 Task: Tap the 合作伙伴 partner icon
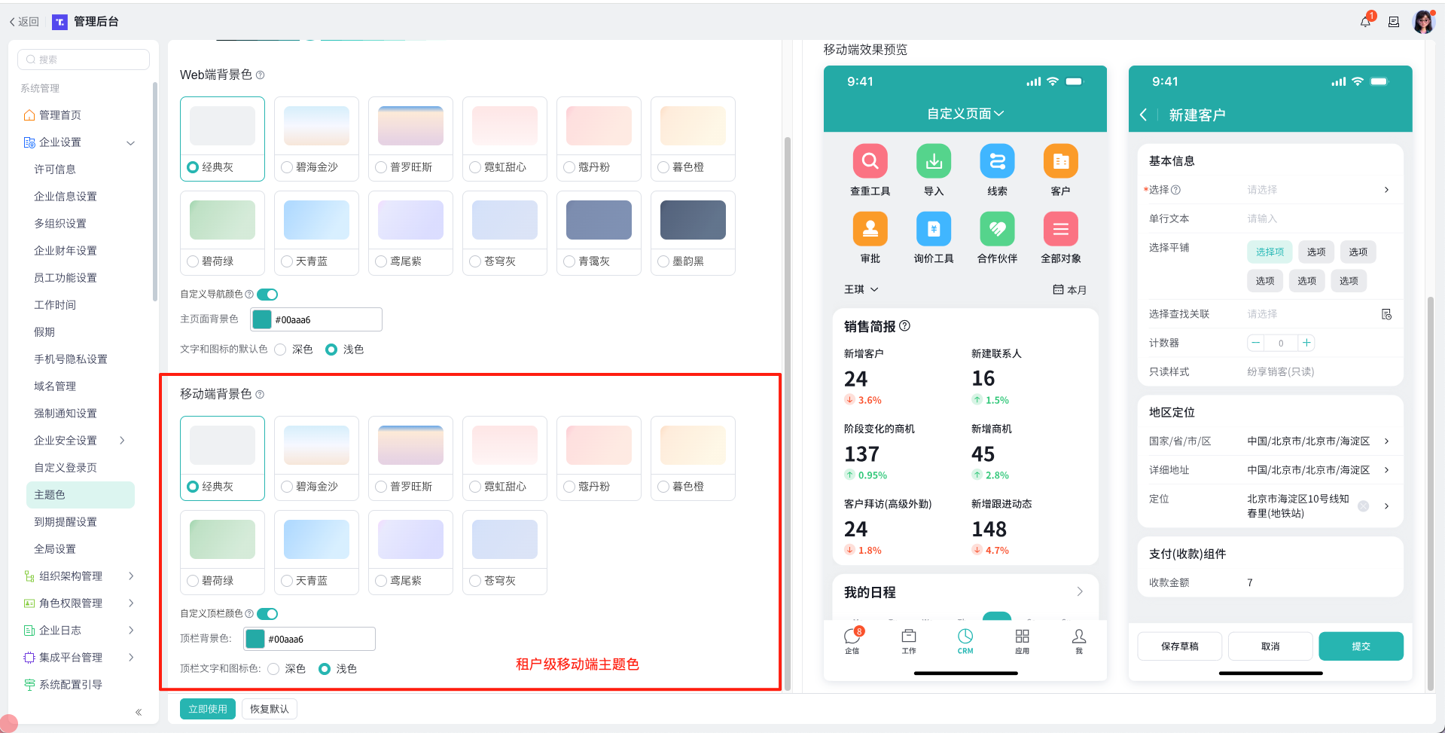pos(997,229)
